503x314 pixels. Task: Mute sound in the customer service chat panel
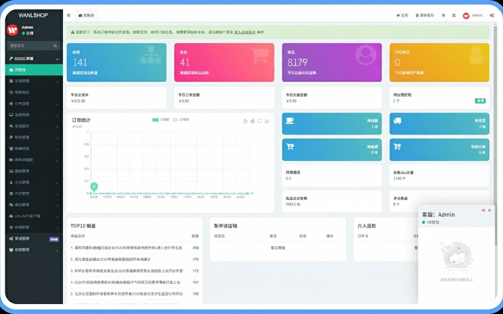click(483, 210)
